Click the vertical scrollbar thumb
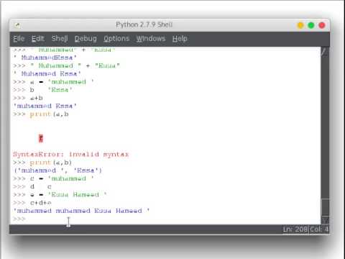 pyautogui.click(x=325, y=207)
